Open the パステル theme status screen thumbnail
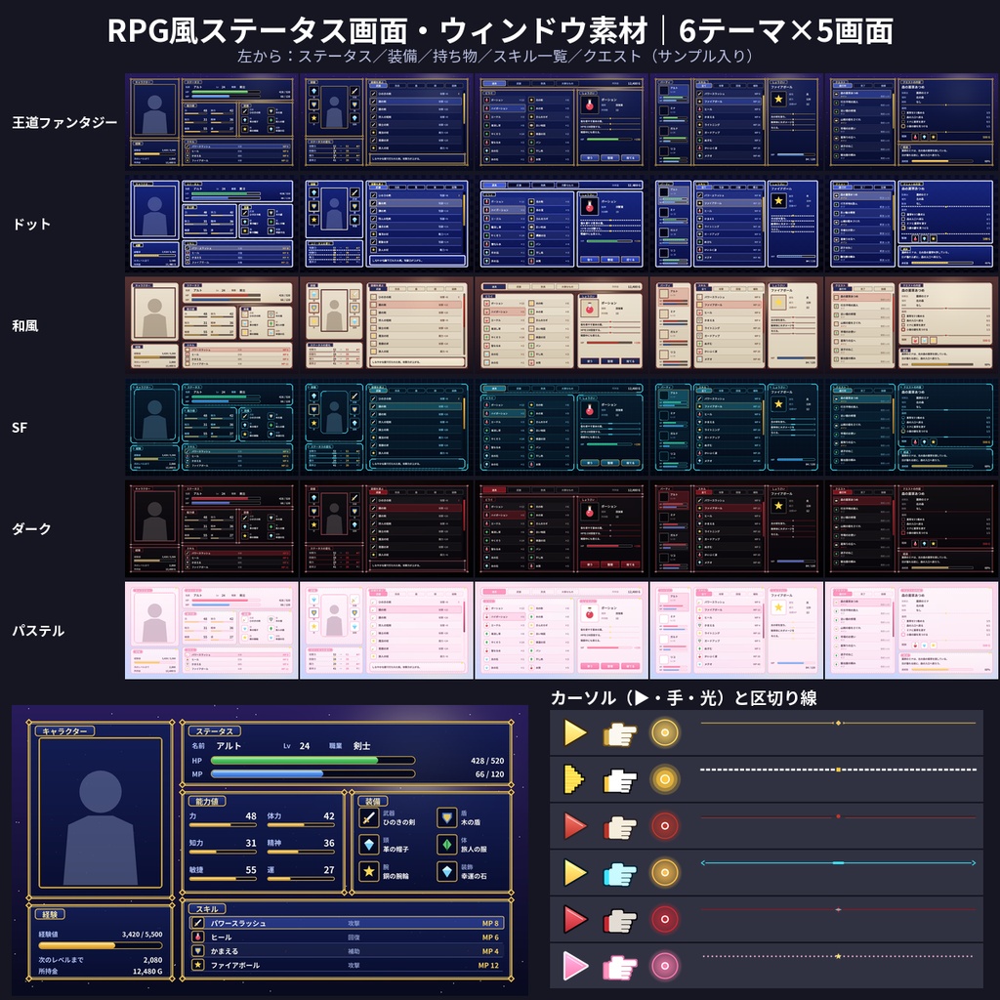 212,630
